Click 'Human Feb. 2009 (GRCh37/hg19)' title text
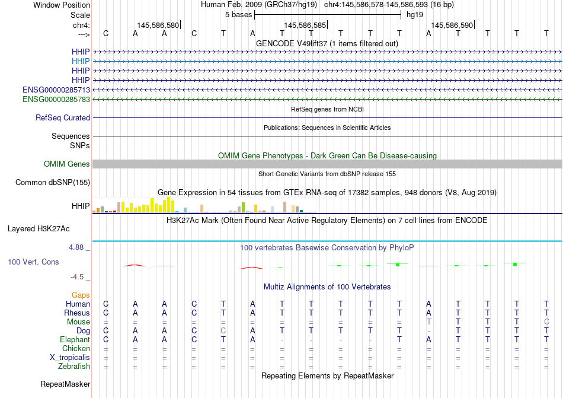The height and width of the screenshot is (398, 563). pyautogui.click(x=259, y=5)
